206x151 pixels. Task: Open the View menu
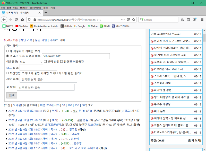coord(15,8)
